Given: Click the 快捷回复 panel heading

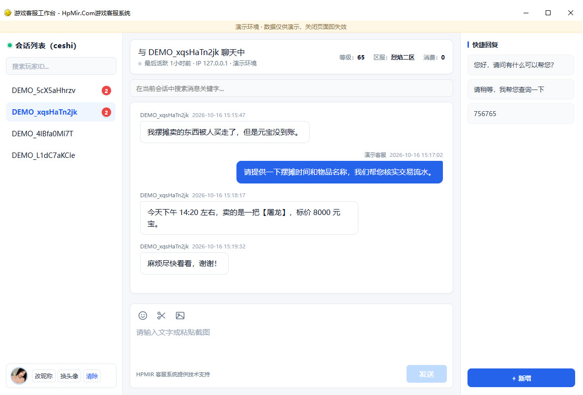Looking at the screenshot, I should click(485, 45).
